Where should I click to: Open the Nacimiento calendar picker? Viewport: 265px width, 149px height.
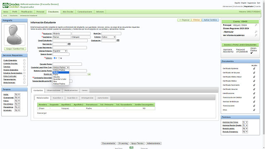(69, 44)
